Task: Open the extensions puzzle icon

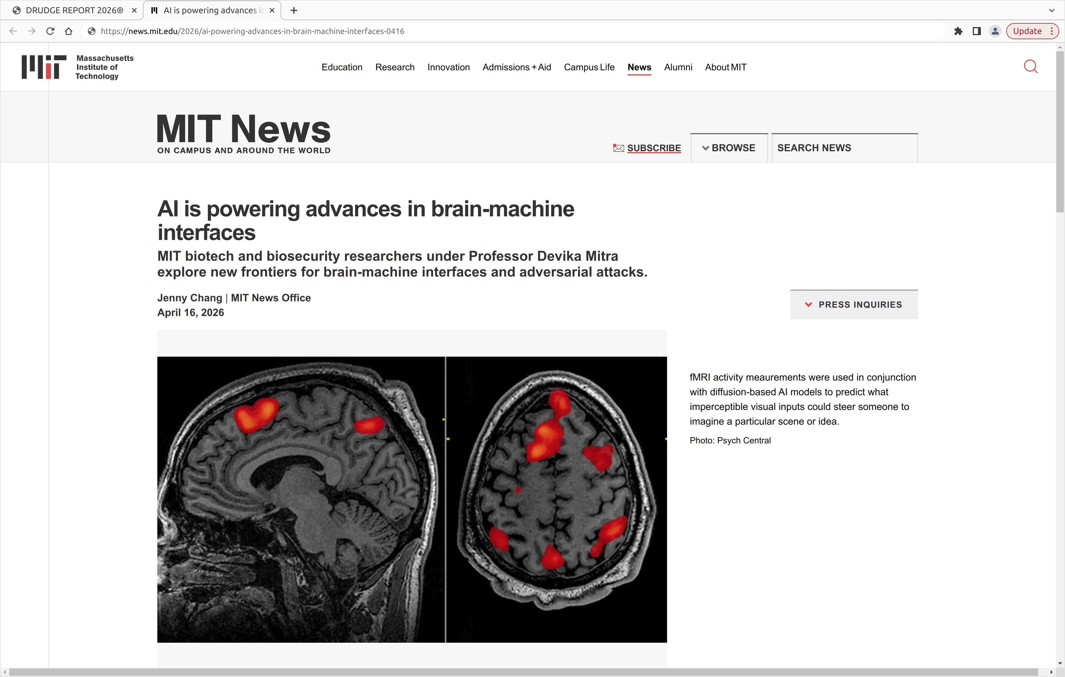Action: pyautogui.click(x=958, y=31)
